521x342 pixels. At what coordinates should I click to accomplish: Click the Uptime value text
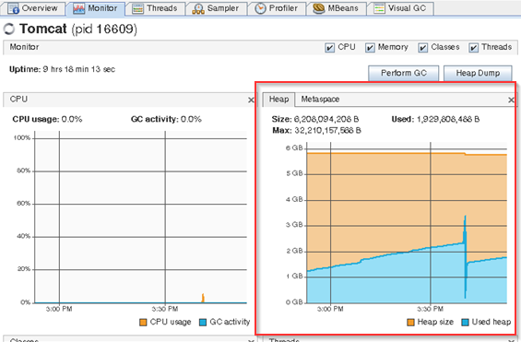point(79,69)
